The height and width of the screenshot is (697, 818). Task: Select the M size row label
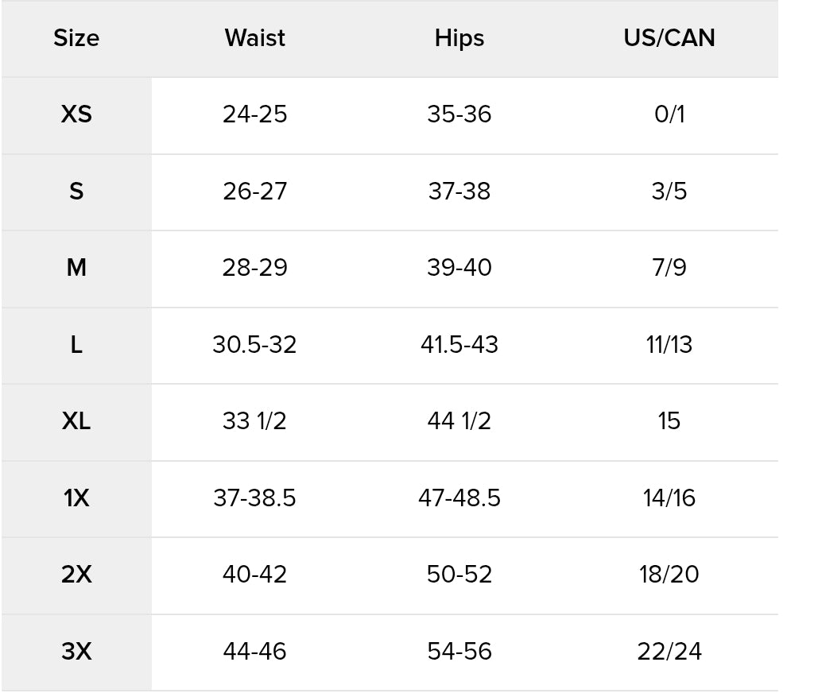[76, 268]
